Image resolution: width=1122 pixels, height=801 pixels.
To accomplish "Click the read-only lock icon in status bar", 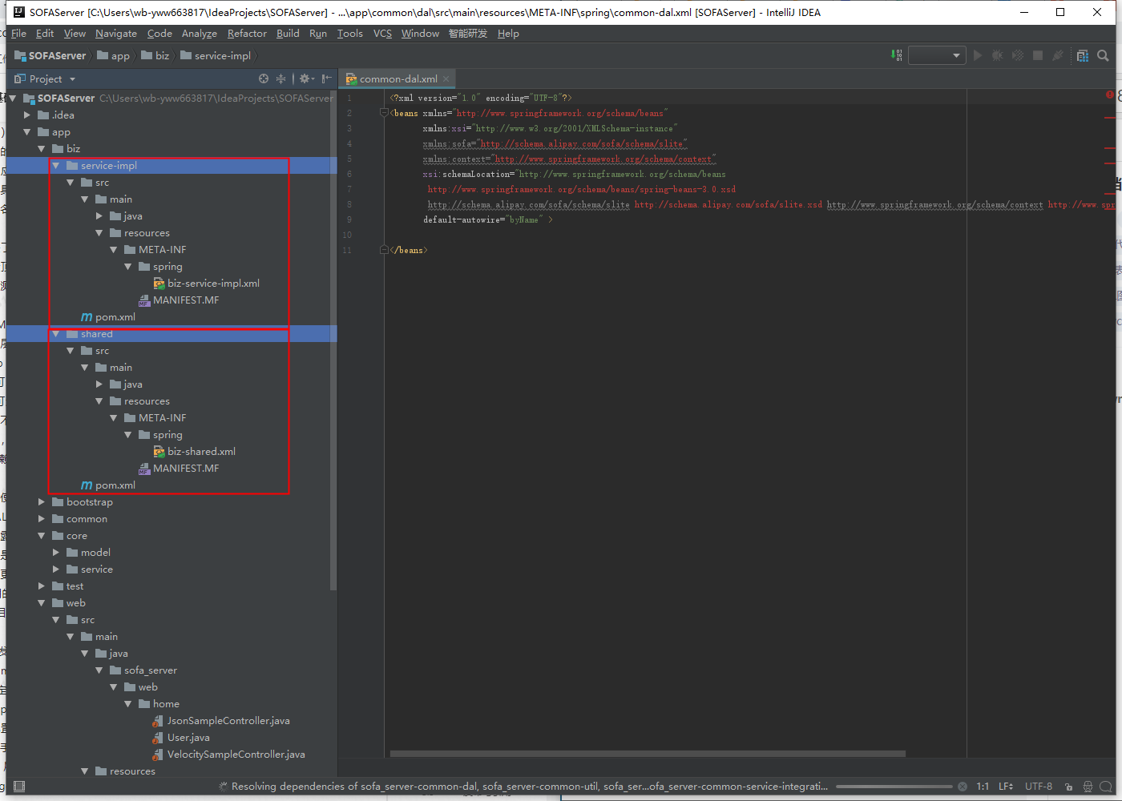I will click(1068, 787).
